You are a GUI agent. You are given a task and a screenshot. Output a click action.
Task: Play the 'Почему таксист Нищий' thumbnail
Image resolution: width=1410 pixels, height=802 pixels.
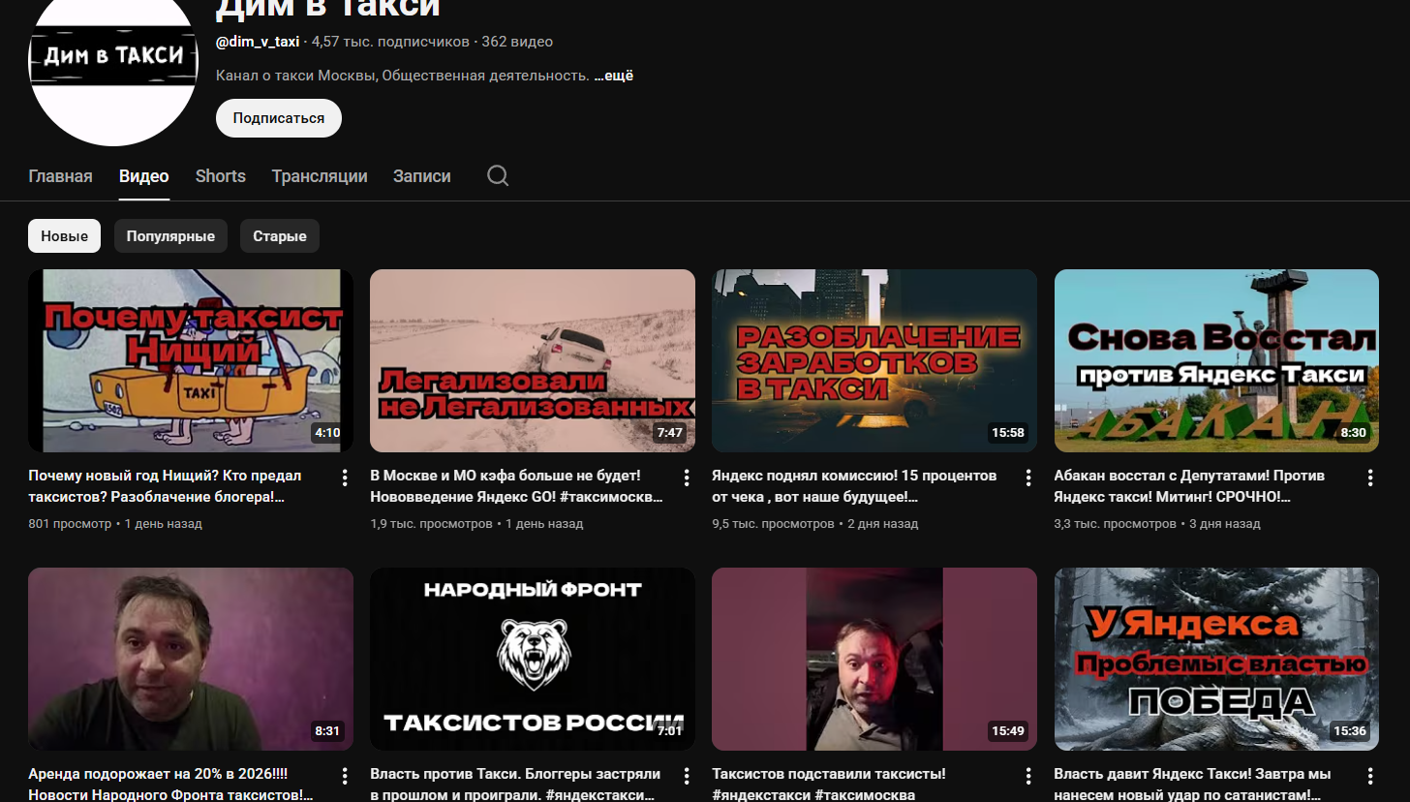(191, 360)
